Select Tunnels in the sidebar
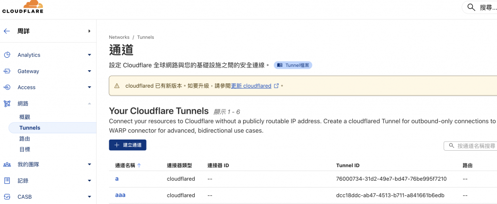Screen dimensions: 497x204 click(x=52, y=128)
